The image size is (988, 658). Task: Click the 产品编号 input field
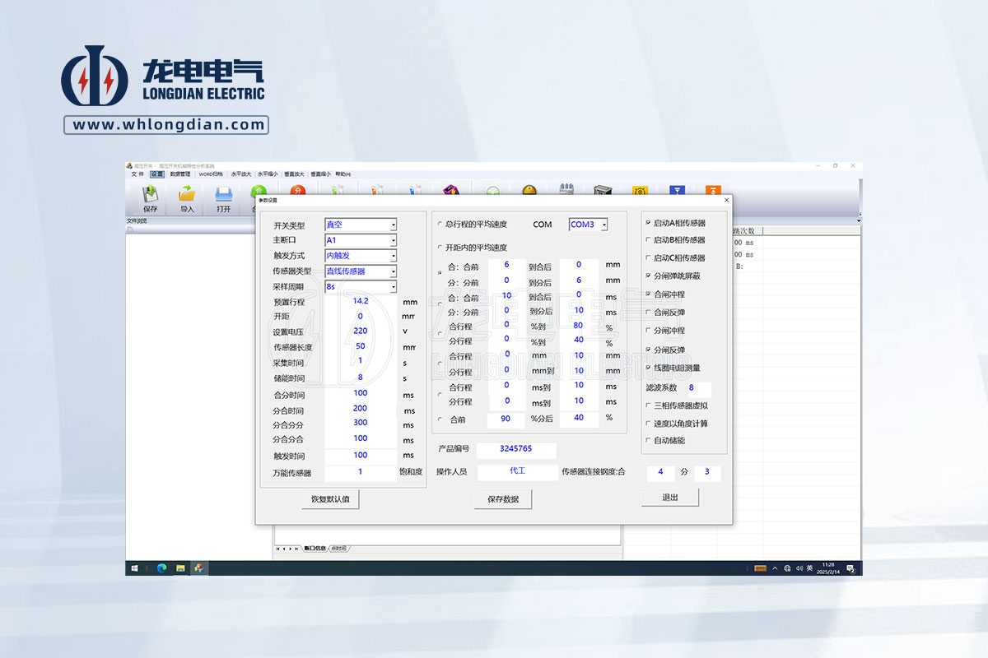tap(516, 450)
